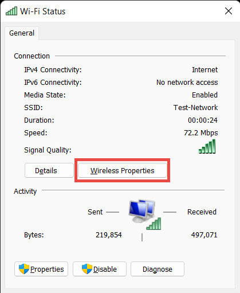Click the green Signal Quality bars icon
This screenshot has height=293, width=240.
coord(207,146)
